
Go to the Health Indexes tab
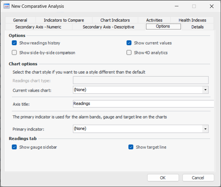(x=192, y=20)
